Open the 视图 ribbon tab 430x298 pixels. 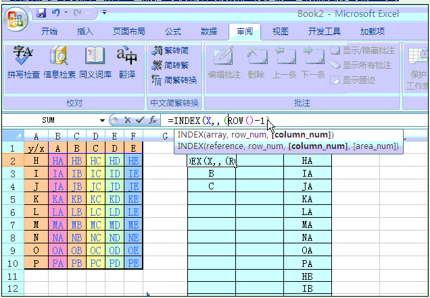point(281,32)
